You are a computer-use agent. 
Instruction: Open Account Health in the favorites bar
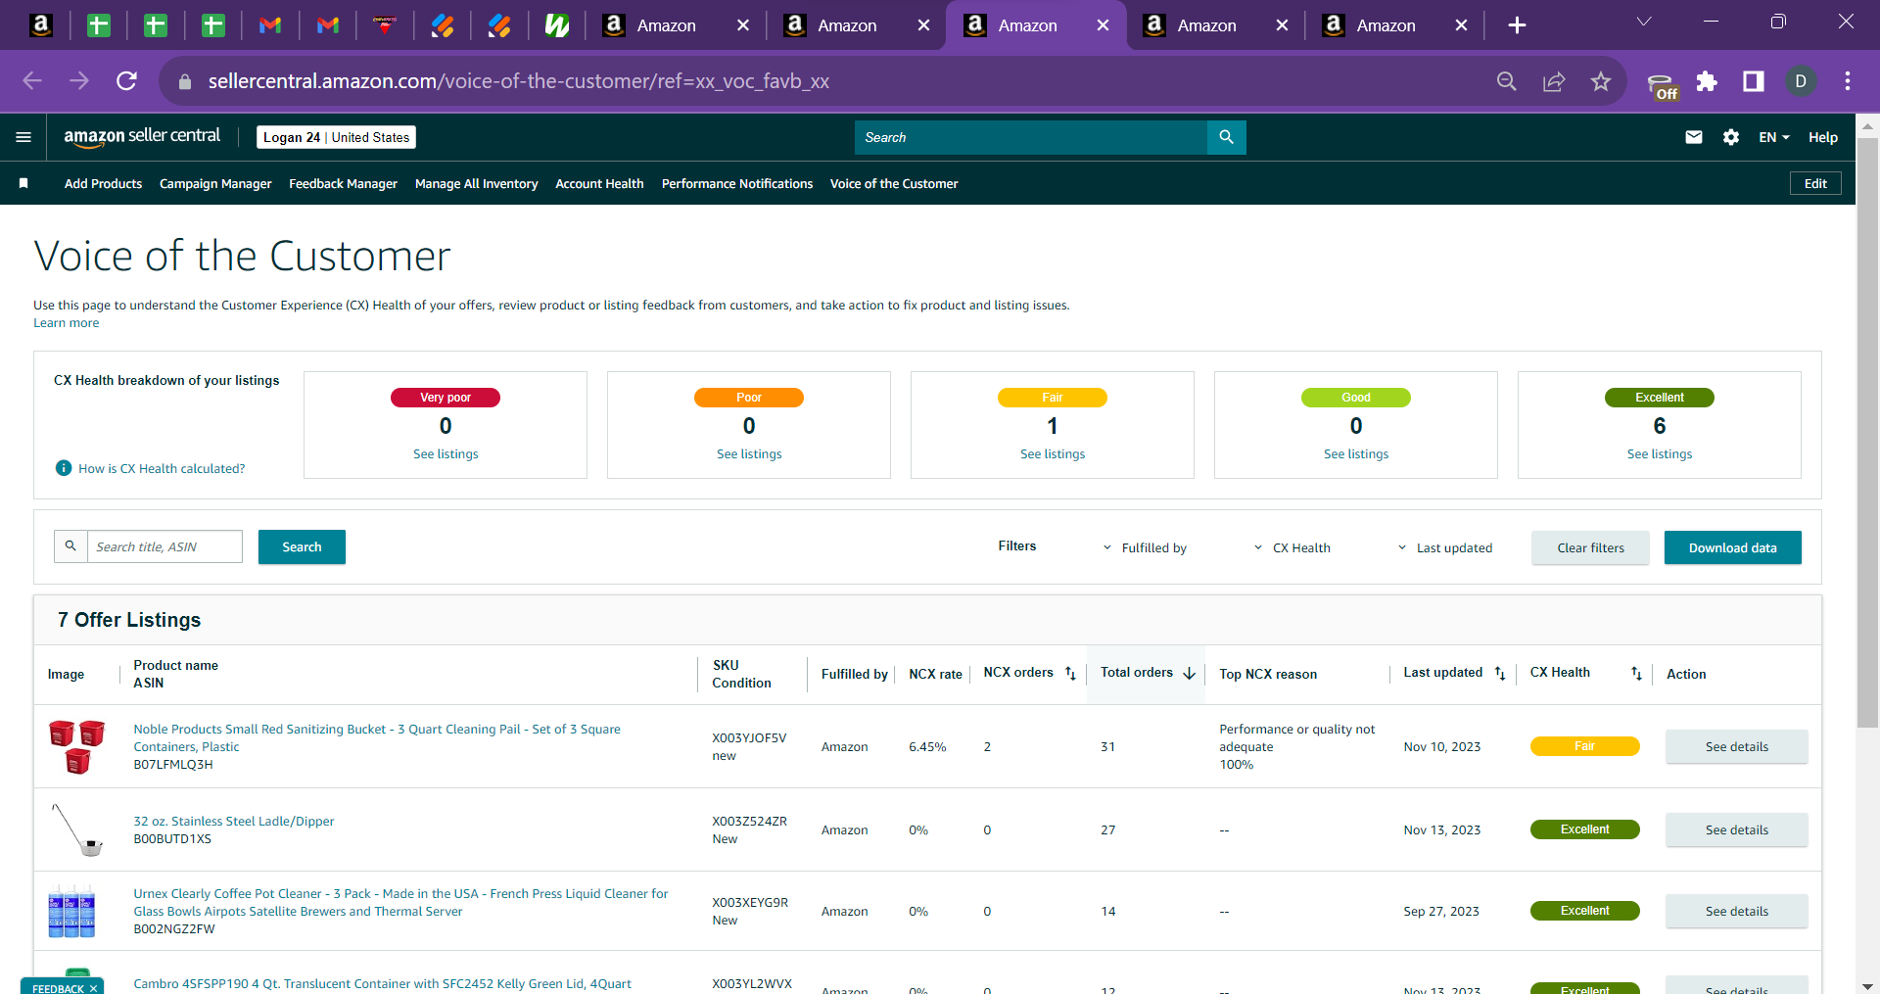pyautogui.click(x=599, y=183)
